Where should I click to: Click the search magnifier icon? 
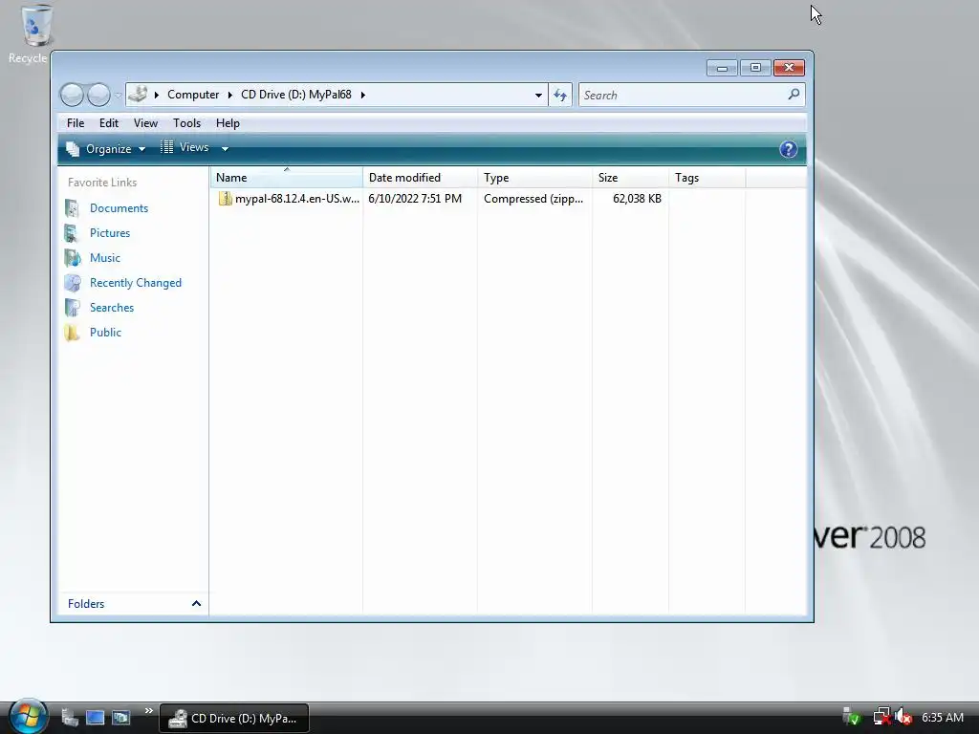point(794,95)
